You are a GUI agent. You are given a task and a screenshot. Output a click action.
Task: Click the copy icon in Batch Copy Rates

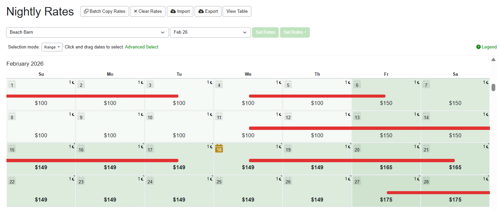[86, 11]
